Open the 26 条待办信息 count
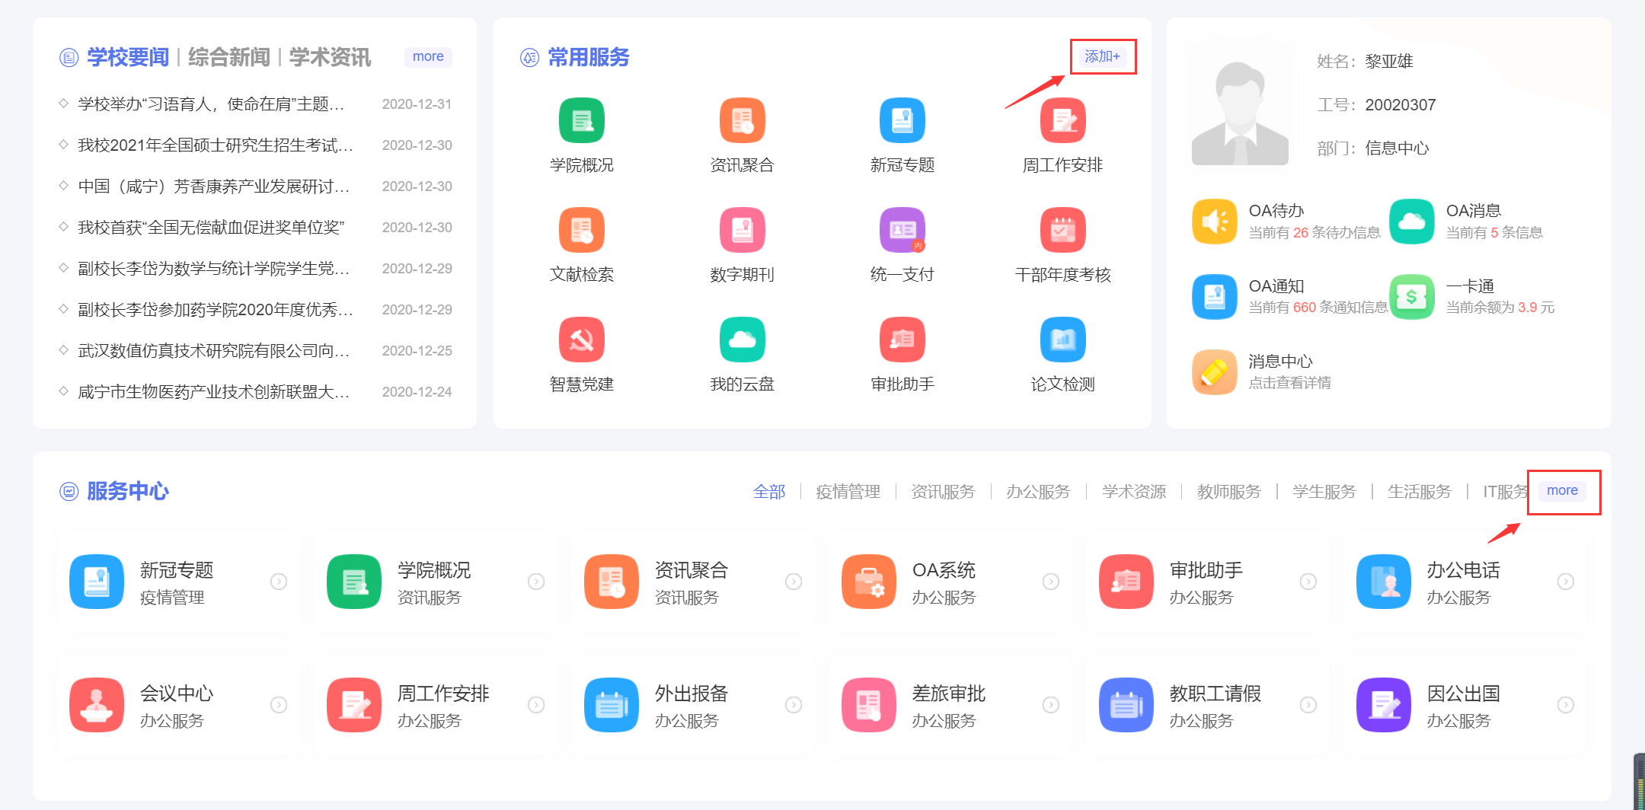Image resolution: width=1645 pixels, height=810 pixels. (1314, 233)
